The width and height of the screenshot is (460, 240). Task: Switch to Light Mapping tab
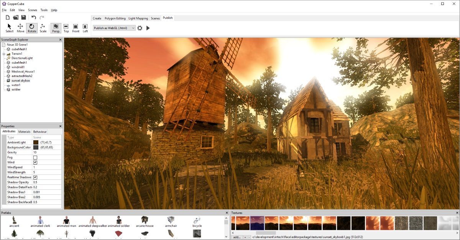pos(137,18)
